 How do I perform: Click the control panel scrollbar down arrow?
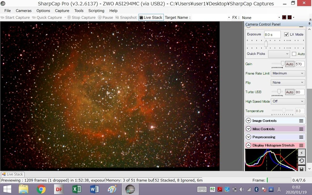pyautogui.click(x=310, y=169)
